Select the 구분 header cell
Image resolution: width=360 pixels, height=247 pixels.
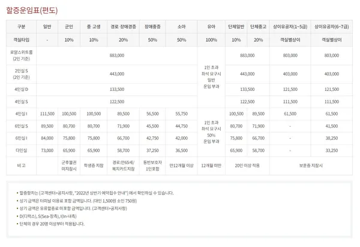click(22, 26)
